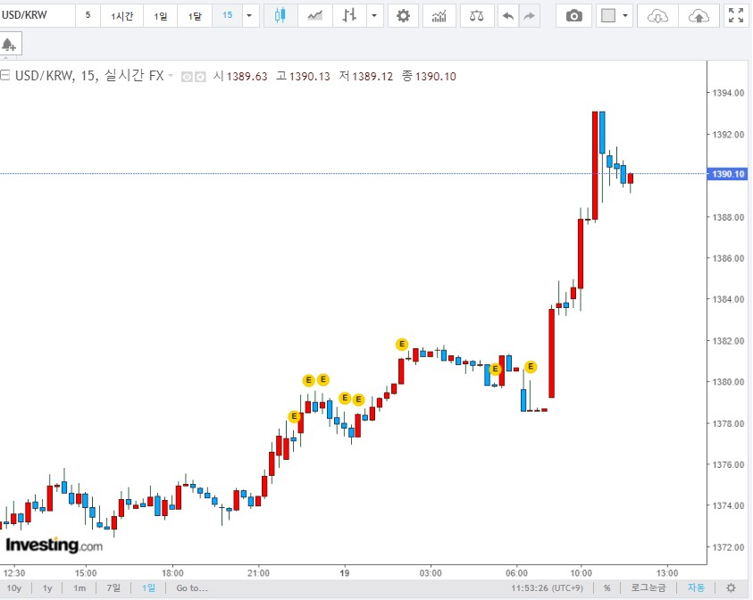Click the Investing.com logo link
The image size is (753, 600).
click(x=54, y=546)
